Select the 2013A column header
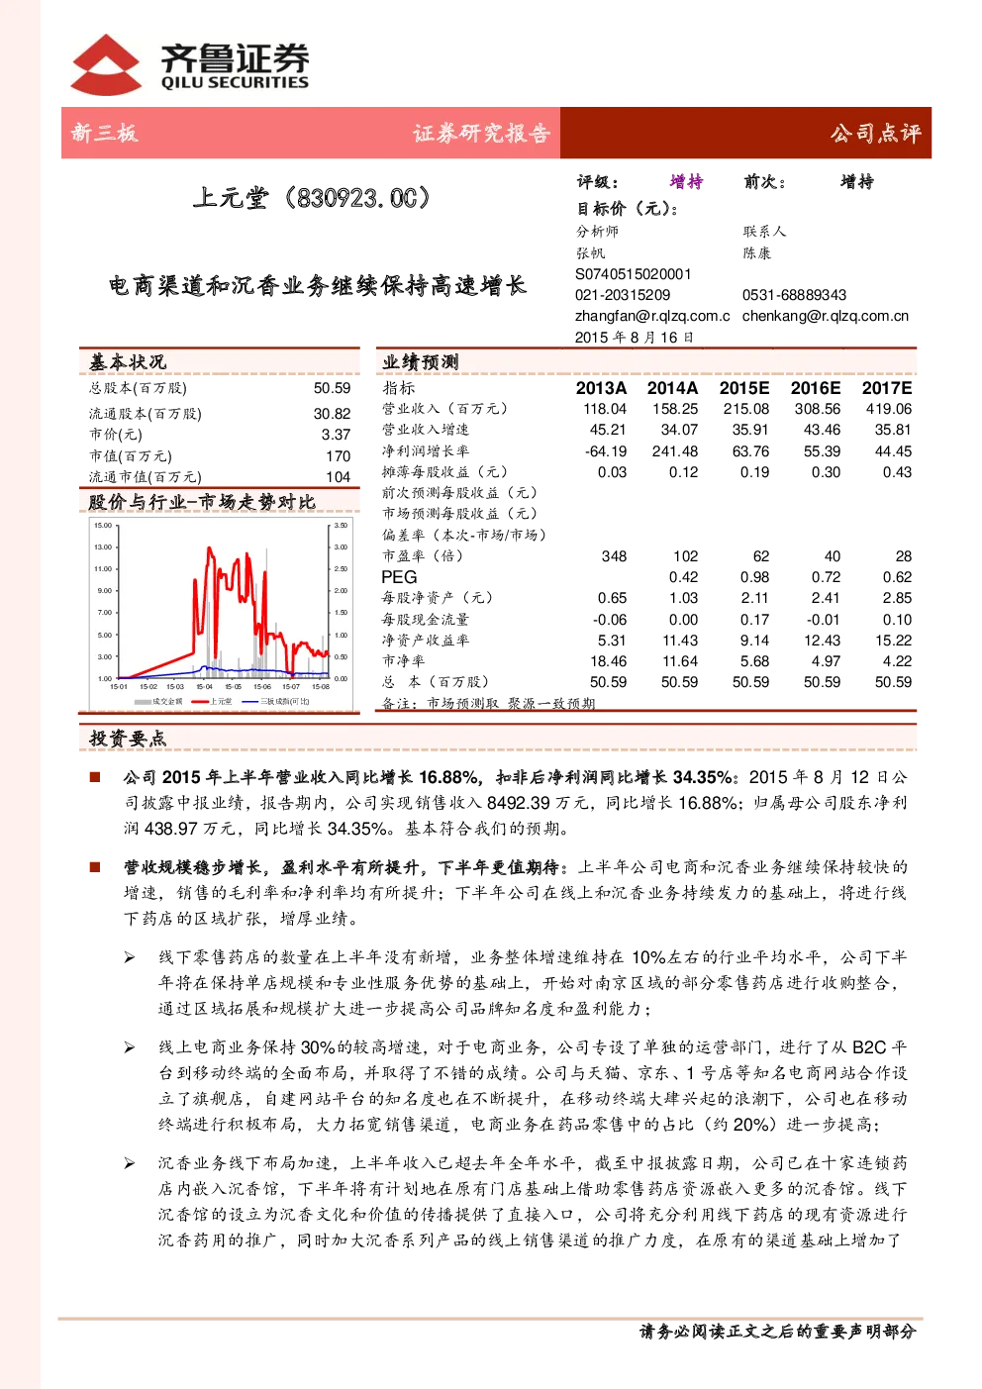982x1389 pixels. (602, 388)
